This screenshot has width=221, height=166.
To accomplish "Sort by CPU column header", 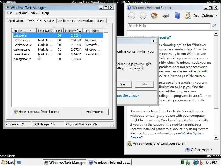I will coord(59,31).
